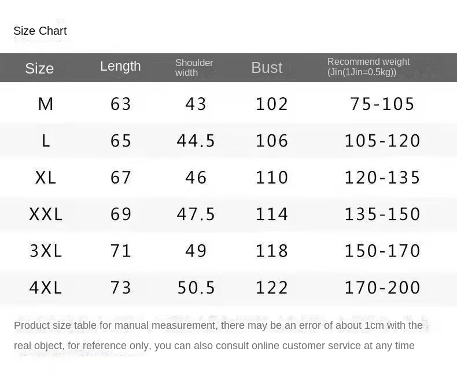The image size is (457, 374).
Task: Click the Shoulder width column header
Action: tap(194, 68)
